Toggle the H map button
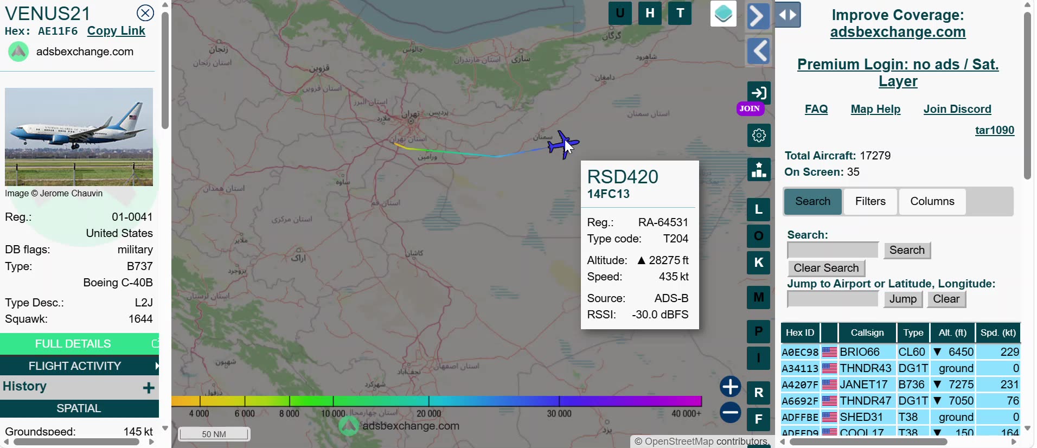Viewport: 1037px width, 448px height. pyautogui.click(x=650, y=13)
